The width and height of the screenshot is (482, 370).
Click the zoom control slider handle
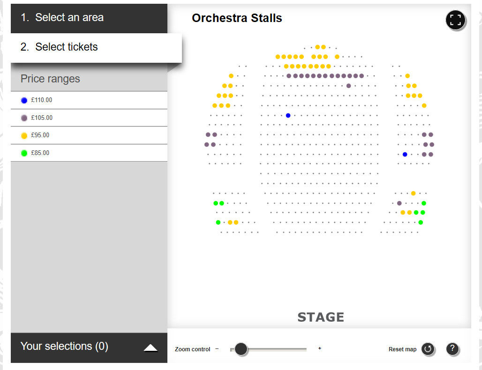(x=241, y=349)
